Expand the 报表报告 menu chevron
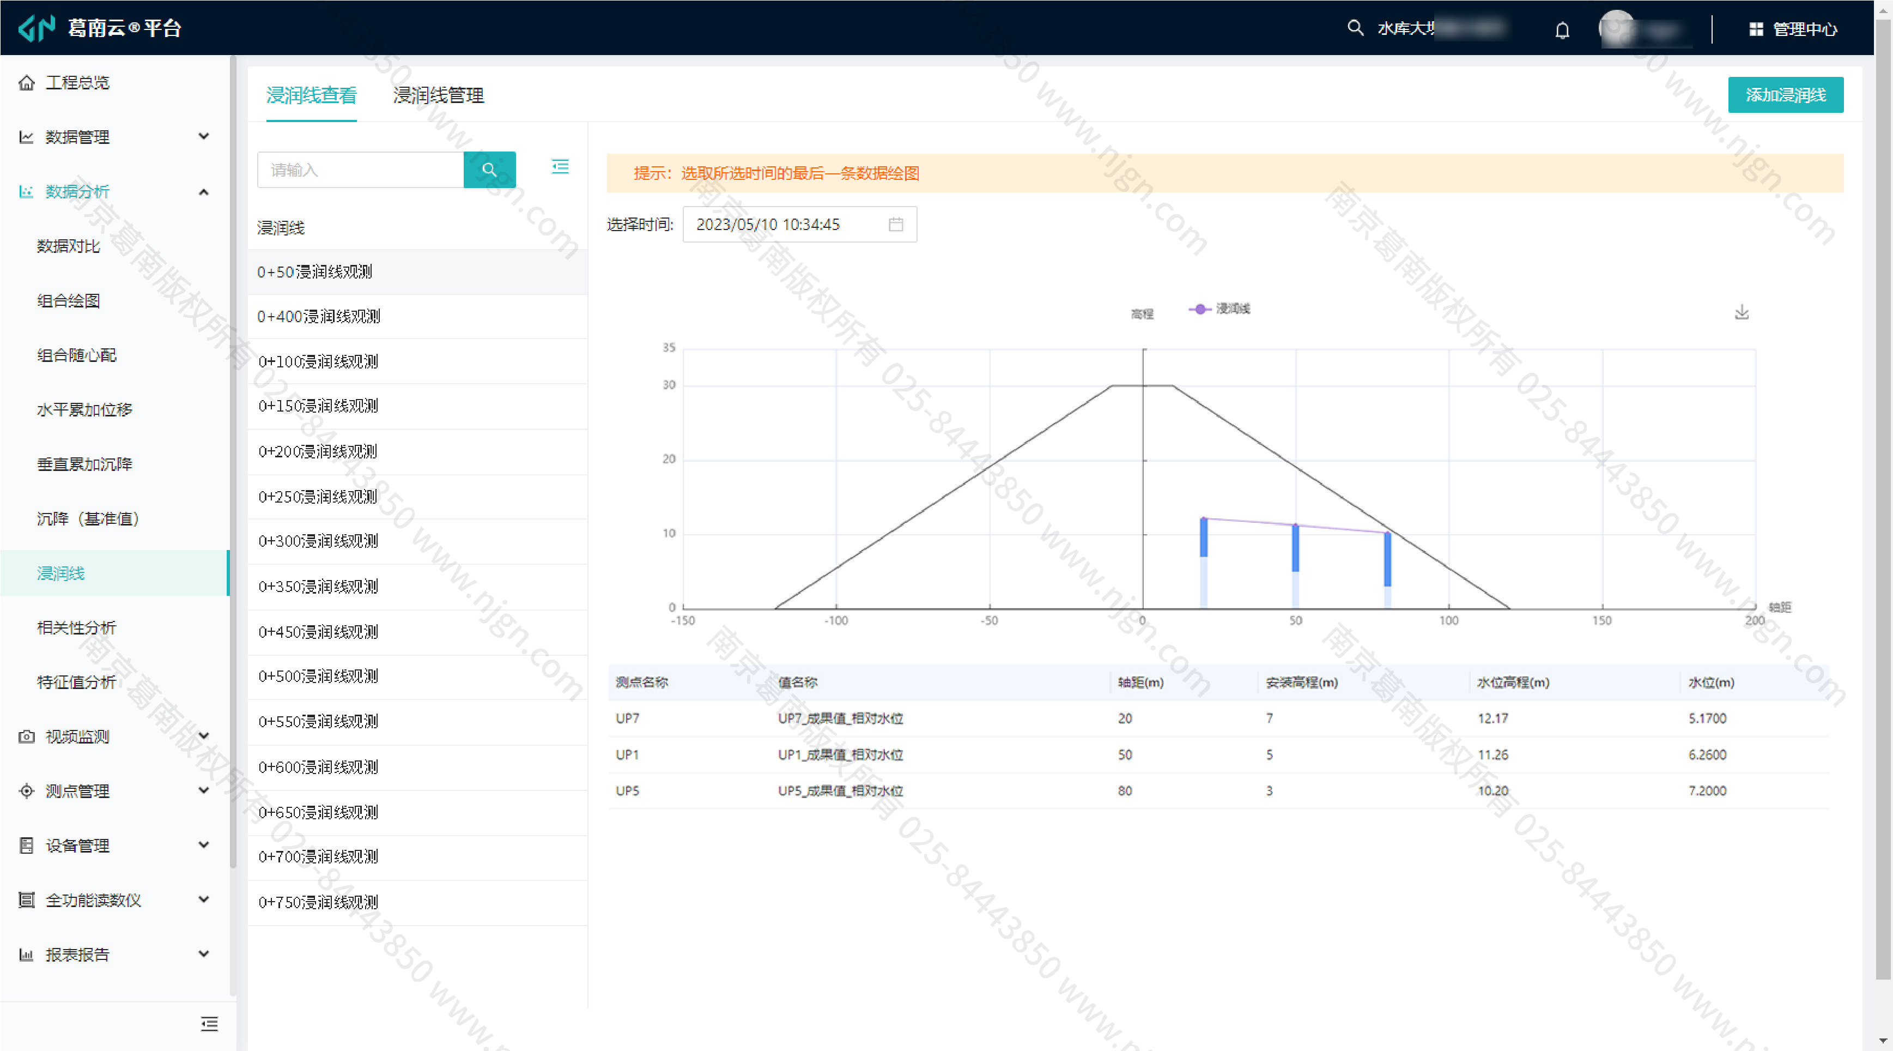 (x=204, y=953)
